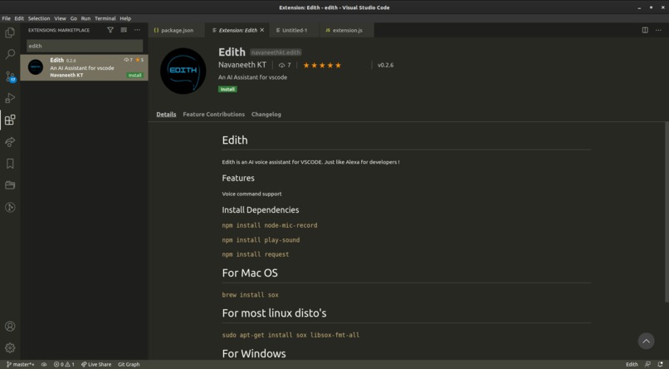Open the Changelog tab
This screenshot has width=669, height=369.
(266, 115)
